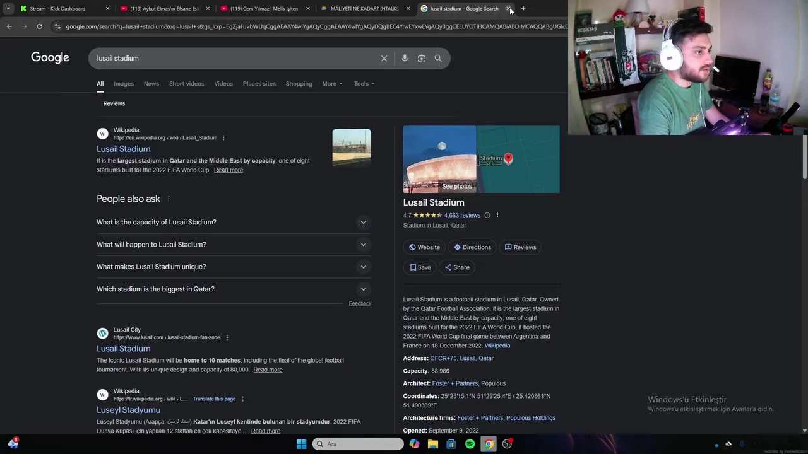The image size is (808, 454).
Task: Switch to News results tab
Action: [x=151, y=84]
